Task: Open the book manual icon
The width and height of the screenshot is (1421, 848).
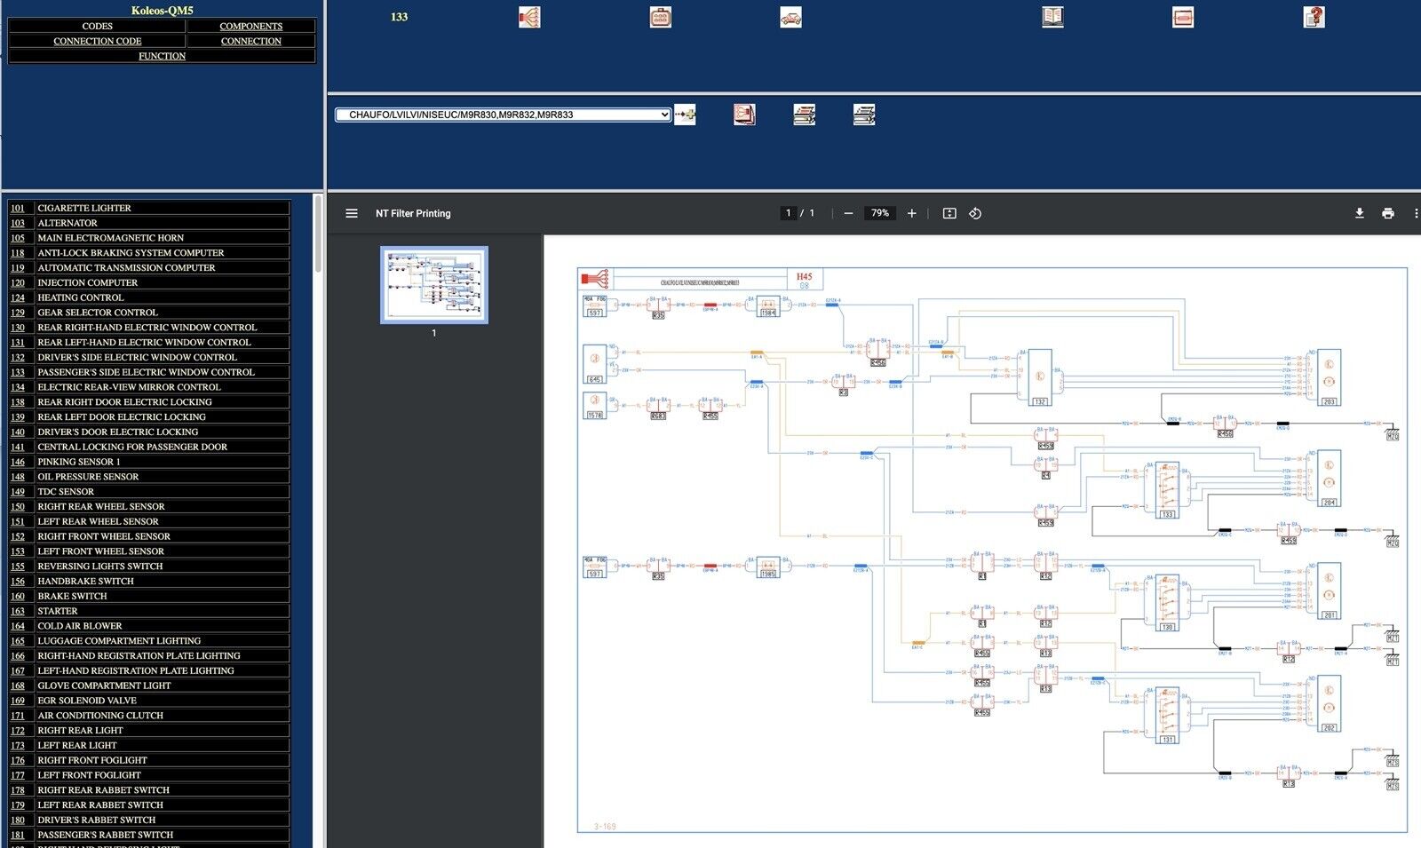Action: [1052, 17]
